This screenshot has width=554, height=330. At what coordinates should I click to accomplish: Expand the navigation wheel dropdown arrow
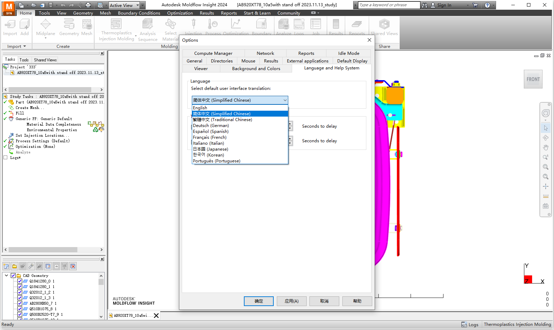pyautogui.click(x=546, y=120)
